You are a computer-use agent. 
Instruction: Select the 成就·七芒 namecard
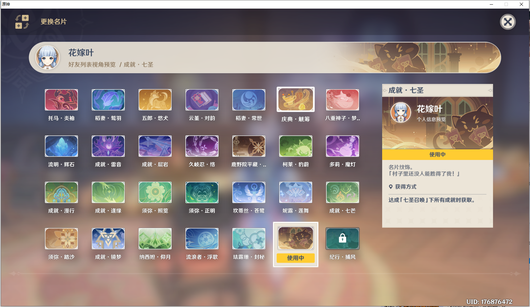pyautogui.click(x=343, y=192)
